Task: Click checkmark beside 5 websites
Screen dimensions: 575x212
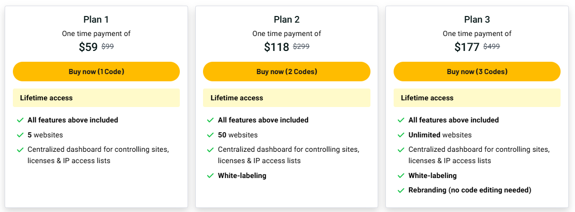Action: pos(20,135)
